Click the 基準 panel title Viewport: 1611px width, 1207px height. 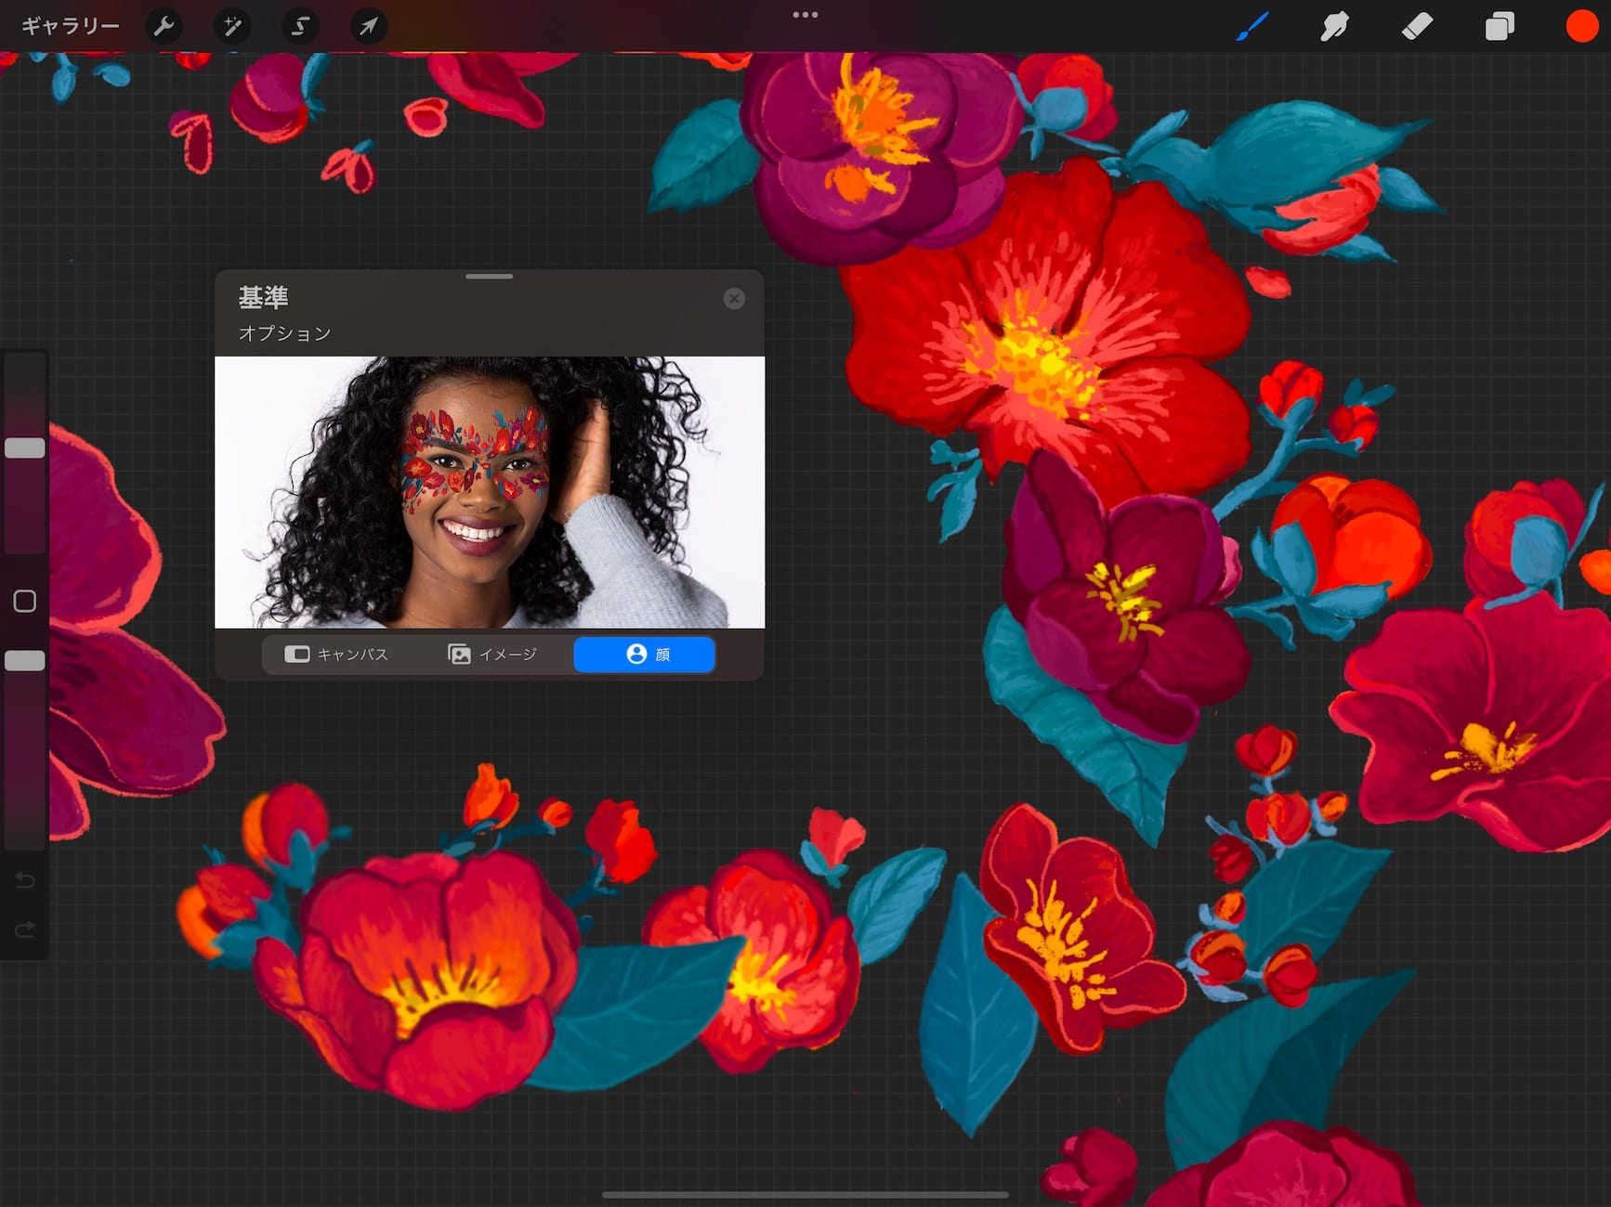[x=263, y=297]
